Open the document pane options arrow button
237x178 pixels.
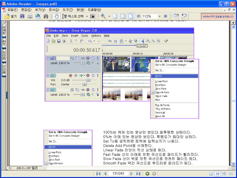coord(233,23)
